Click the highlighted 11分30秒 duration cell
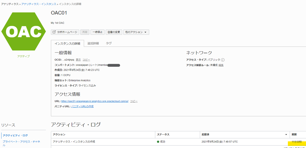This screenshot has height=148, width=306. [x=296, y=142]
